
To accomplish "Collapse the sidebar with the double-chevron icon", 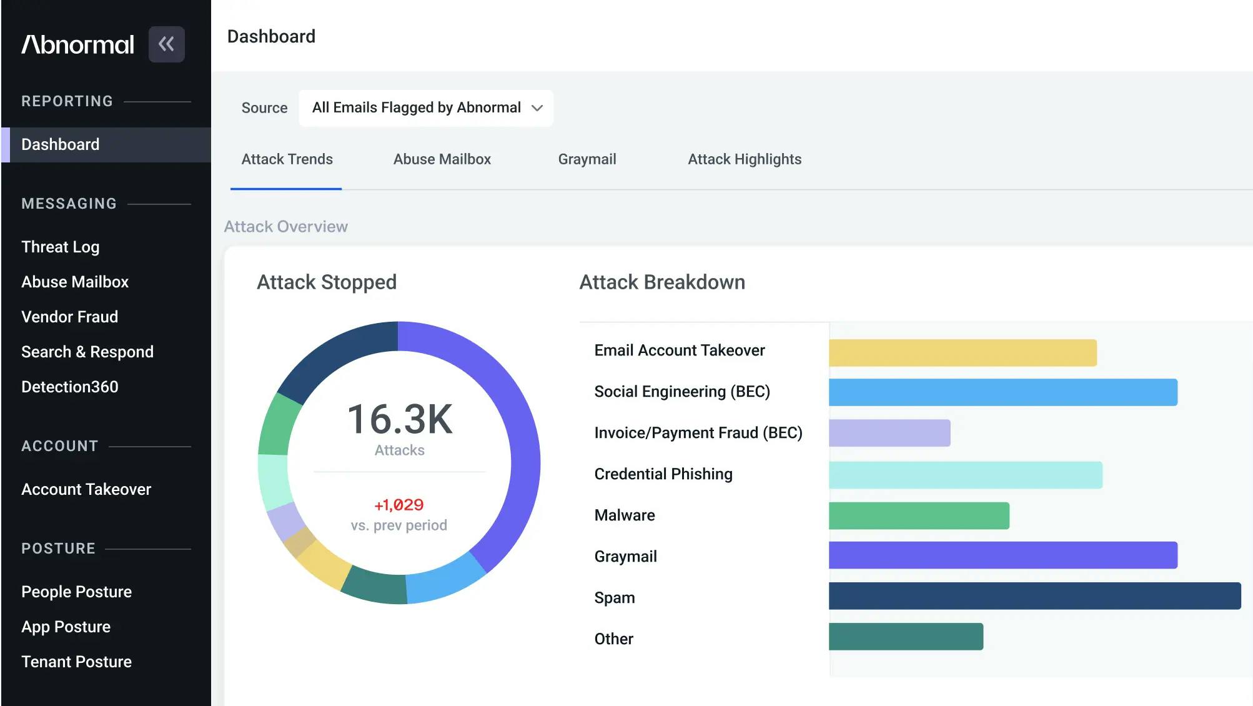I will [x=166, y=44].
